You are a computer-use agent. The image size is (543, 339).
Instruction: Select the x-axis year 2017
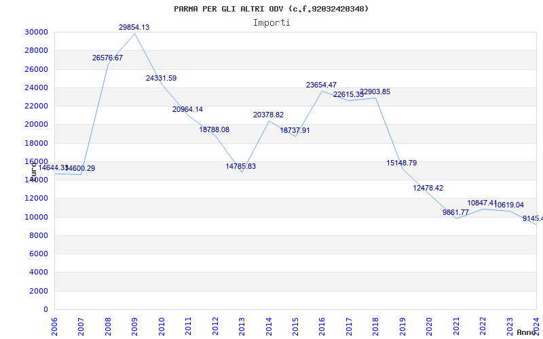[349, 326]
